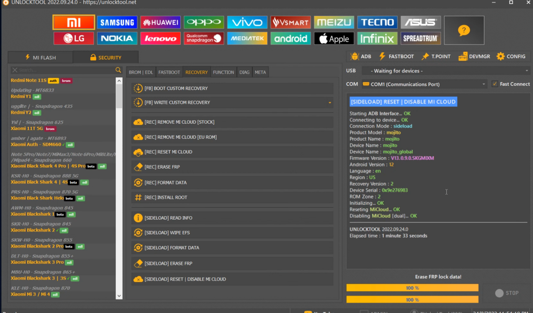Select the Huawei brand logo
The image size is (533, 313).
click(160, 22)
